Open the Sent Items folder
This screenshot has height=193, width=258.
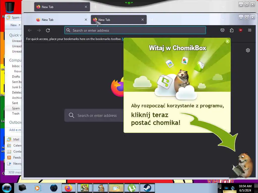click(17, 82)
